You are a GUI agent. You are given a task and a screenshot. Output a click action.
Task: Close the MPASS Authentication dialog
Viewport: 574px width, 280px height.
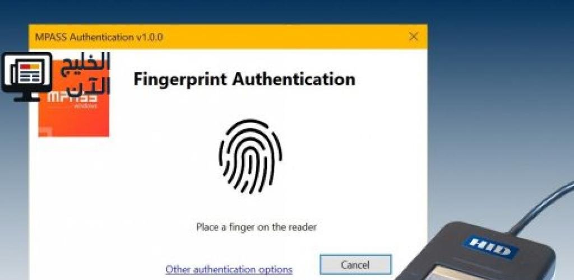pos(414,36)
